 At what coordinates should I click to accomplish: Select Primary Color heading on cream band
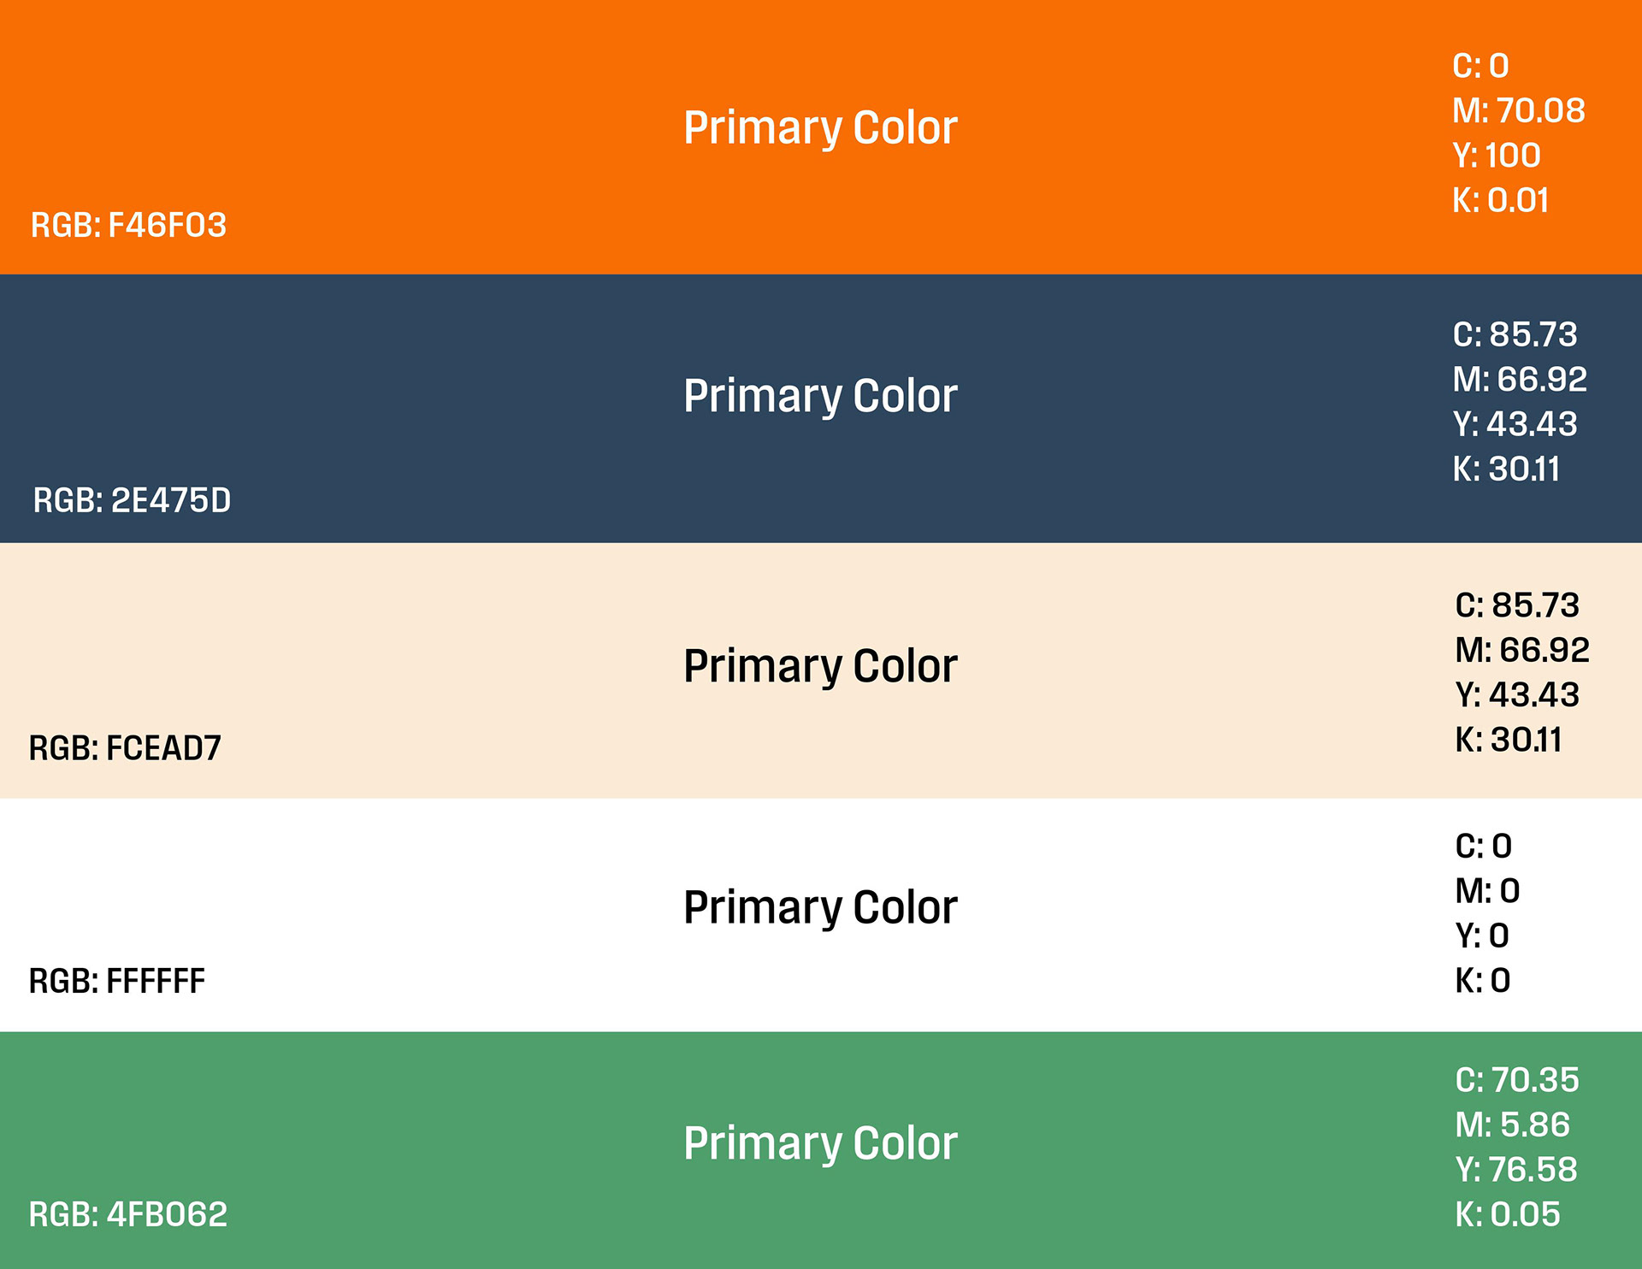pyautogui.click(x=820, y=666)
